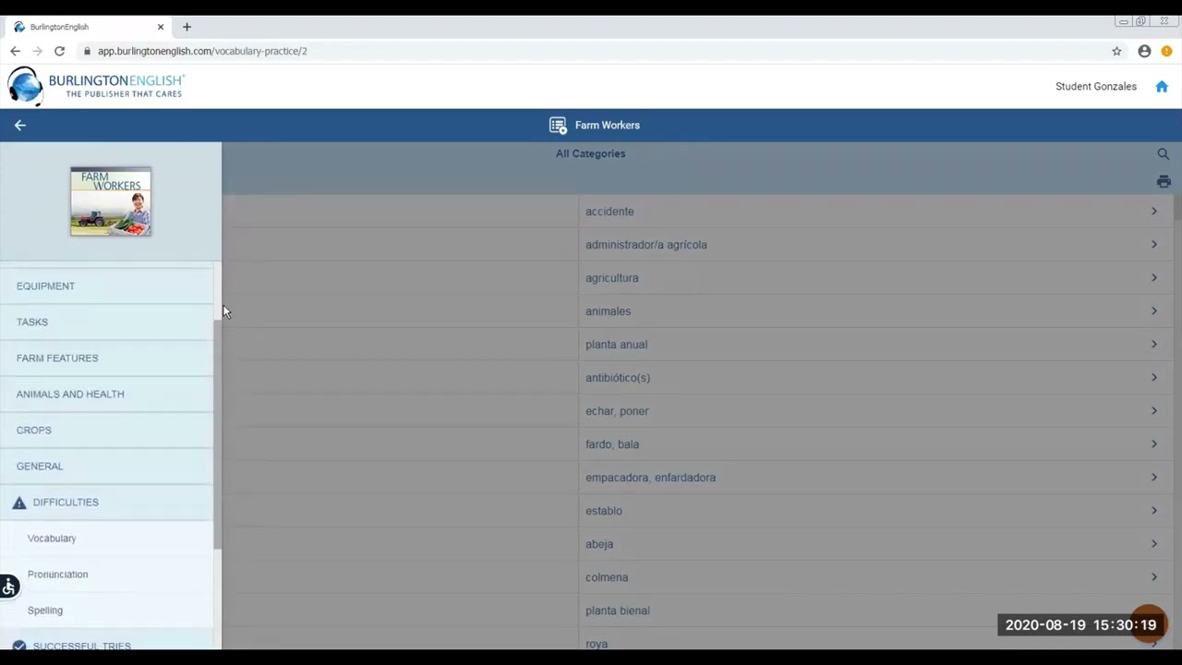Select the ANIMALS AND HEALTH category
1182x665 pixels.
tap(106, 394)
